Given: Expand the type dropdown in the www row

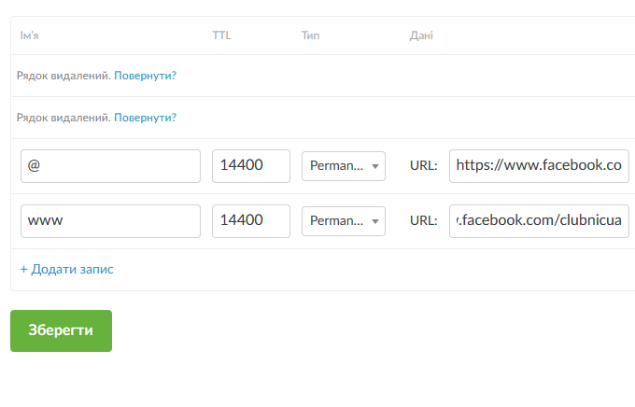Looking at the screenshot, I should point(343,221).
